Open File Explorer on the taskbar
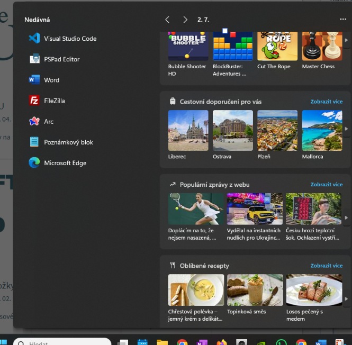Viewport: 352px width, 345px height. click(x=162, y=342)
